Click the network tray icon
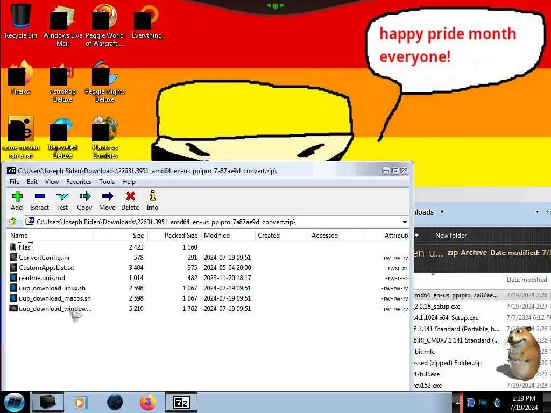 click(x=484, y=403)
